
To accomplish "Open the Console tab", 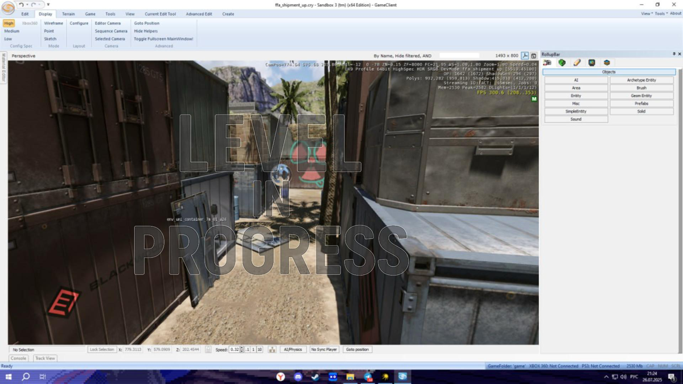I will [x=19, y=358].
